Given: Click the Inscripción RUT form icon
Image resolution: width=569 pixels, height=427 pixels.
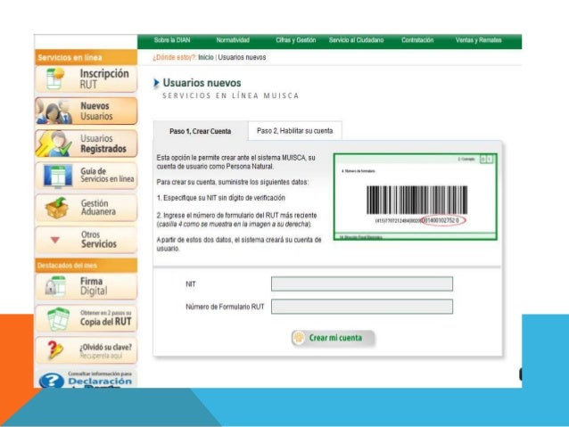Looking at the screenshot, I should point(55,78).
